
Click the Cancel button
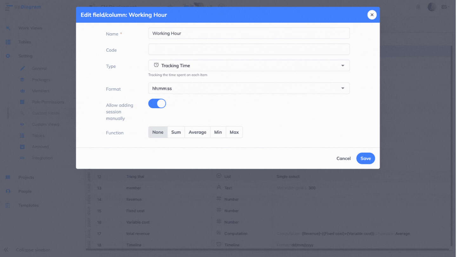click(343, 158)
